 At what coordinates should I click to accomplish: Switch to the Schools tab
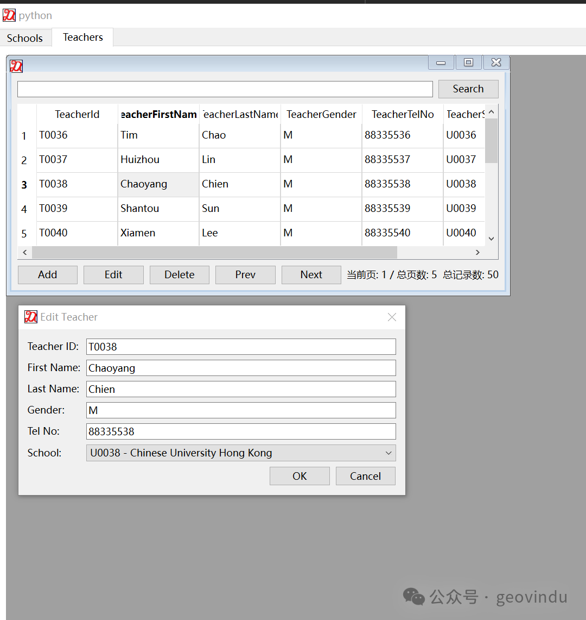25,38
